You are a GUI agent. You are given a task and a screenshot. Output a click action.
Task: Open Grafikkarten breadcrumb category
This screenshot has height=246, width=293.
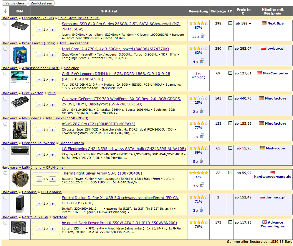pyautogui.click(x=32, y=93)
